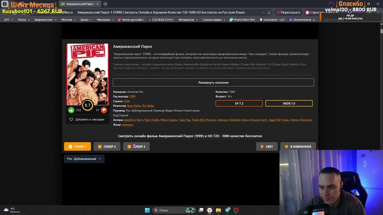This screenshot has width=383, height=215.
Task: Open Yandex Browser from the taskbar
Action: tap(210, 210)
